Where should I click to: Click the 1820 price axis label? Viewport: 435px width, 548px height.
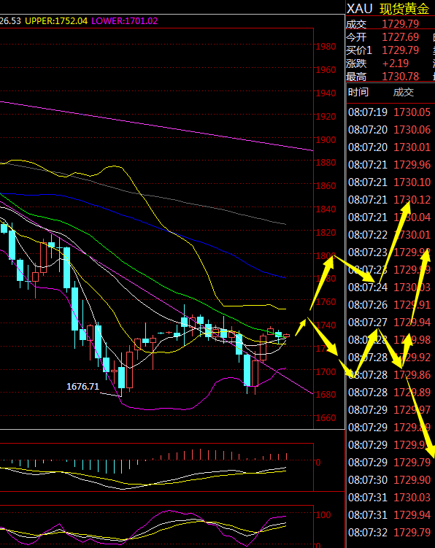click(326, 233)
